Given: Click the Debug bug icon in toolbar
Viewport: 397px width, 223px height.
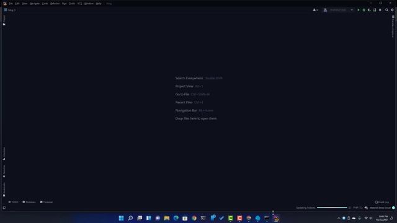Looking at the screenshot, I should click(364, 10).
